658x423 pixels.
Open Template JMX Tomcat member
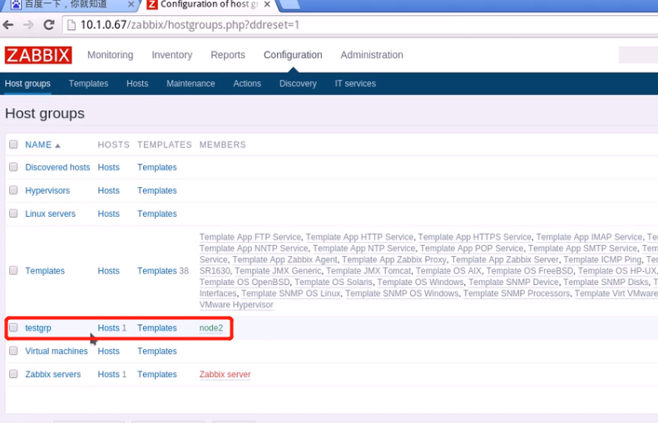click(369, 271)
